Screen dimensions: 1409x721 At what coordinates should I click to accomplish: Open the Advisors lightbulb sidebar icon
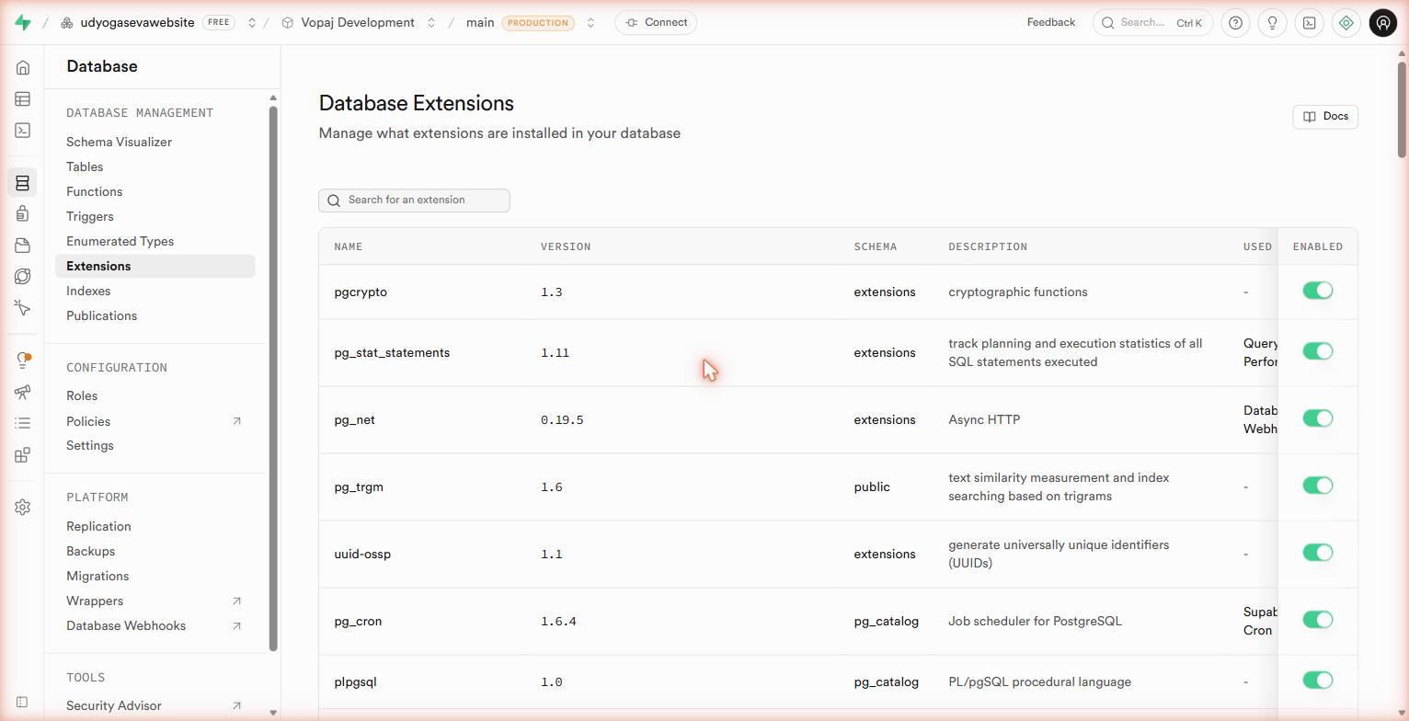pyautogui.click(x=23, y=360)
